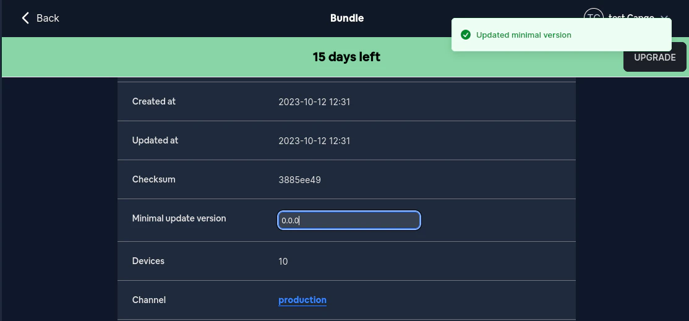Viewport: 689px width, 321px height.
Task: Click the Updated at date value
Action: [314, 141]
